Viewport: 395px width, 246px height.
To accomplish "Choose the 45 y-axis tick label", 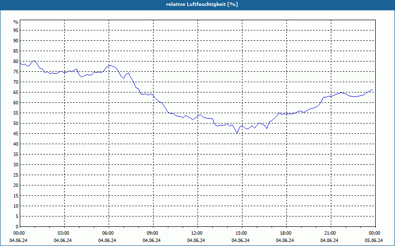I will coord(16,133).
